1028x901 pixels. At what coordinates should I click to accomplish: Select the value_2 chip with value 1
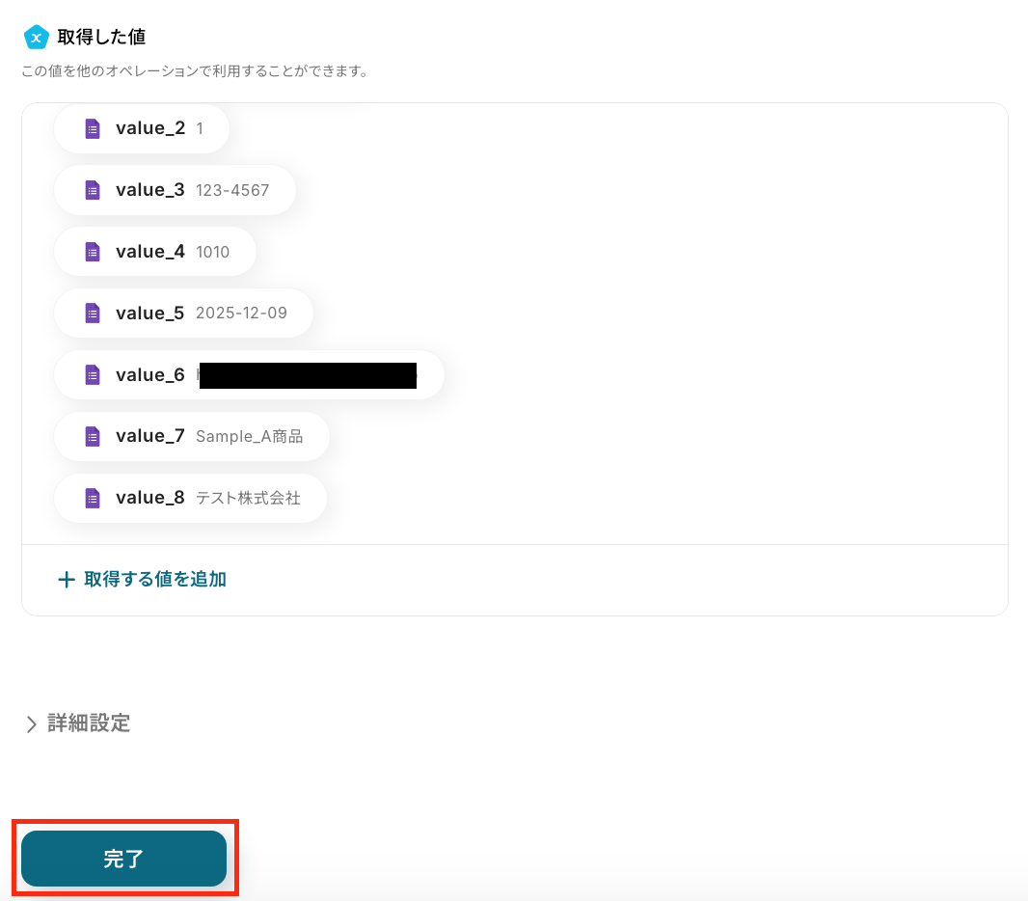[x=142, y=128]
